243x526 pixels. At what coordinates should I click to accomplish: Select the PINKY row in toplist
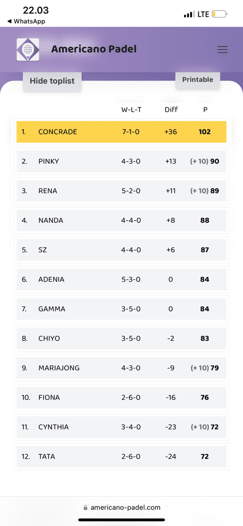[x=121, y=161]
